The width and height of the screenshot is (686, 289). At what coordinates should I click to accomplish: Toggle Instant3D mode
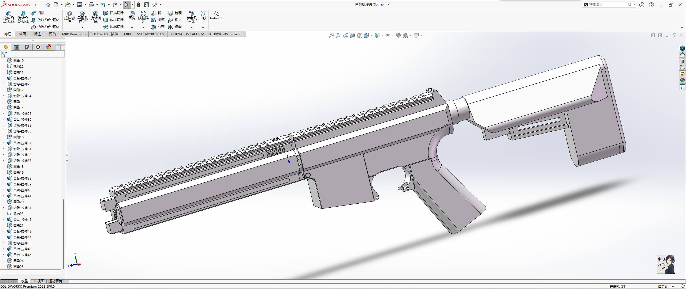[217, 16]
